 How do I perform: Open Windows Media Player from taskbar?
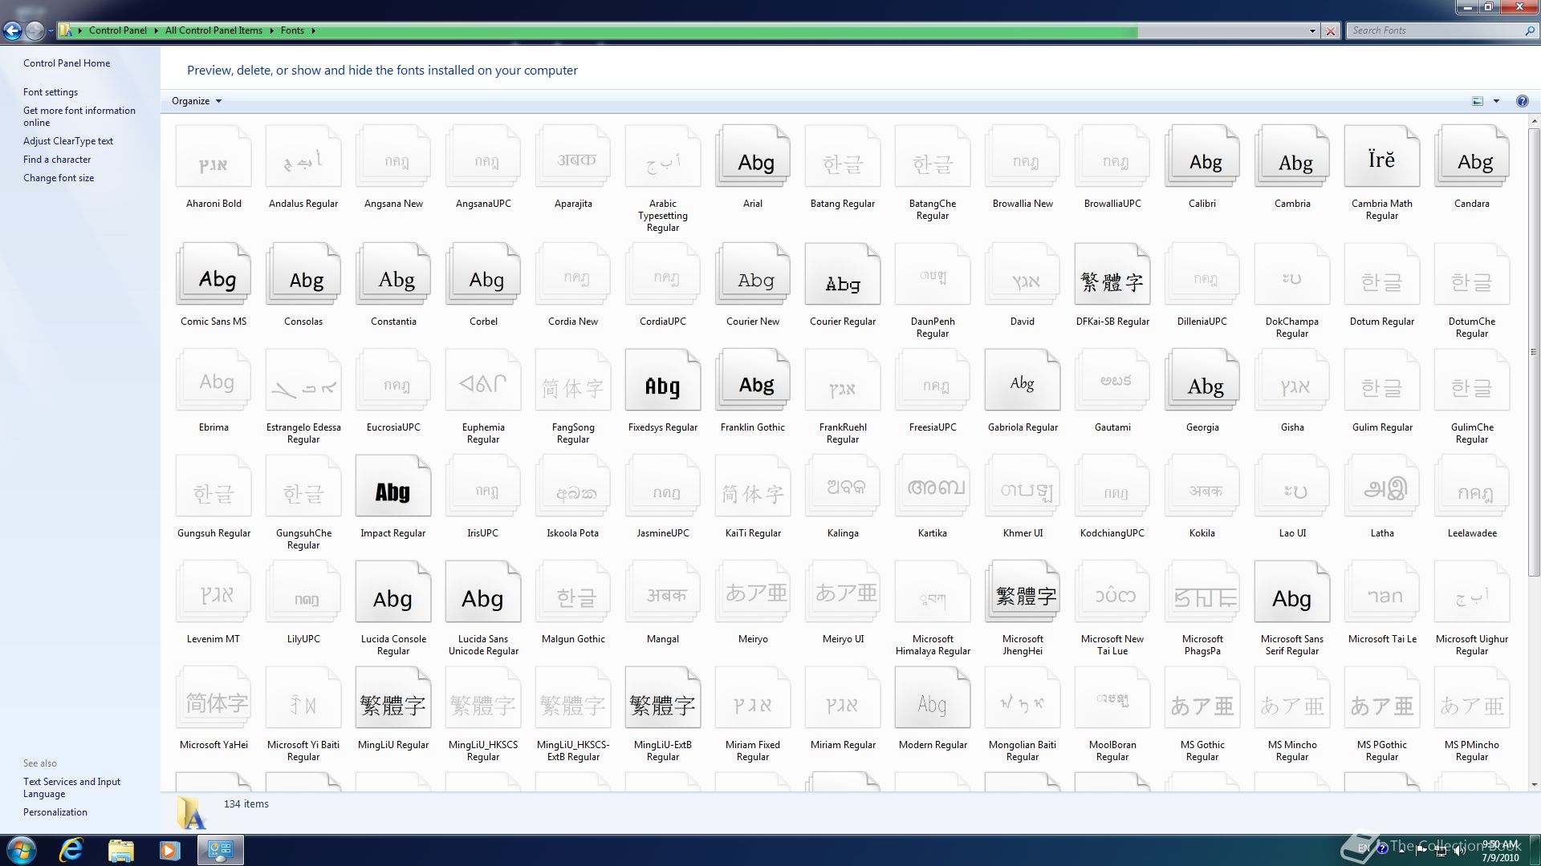[169, 850]
